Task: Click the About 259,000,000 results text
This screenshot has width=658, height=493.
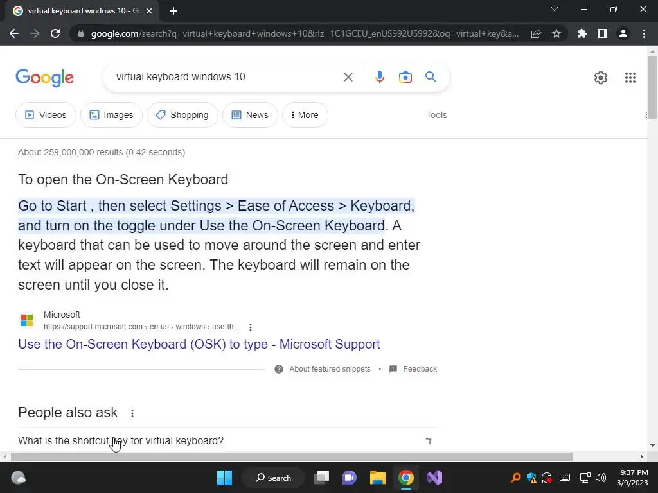Action: tap(102, 152)
